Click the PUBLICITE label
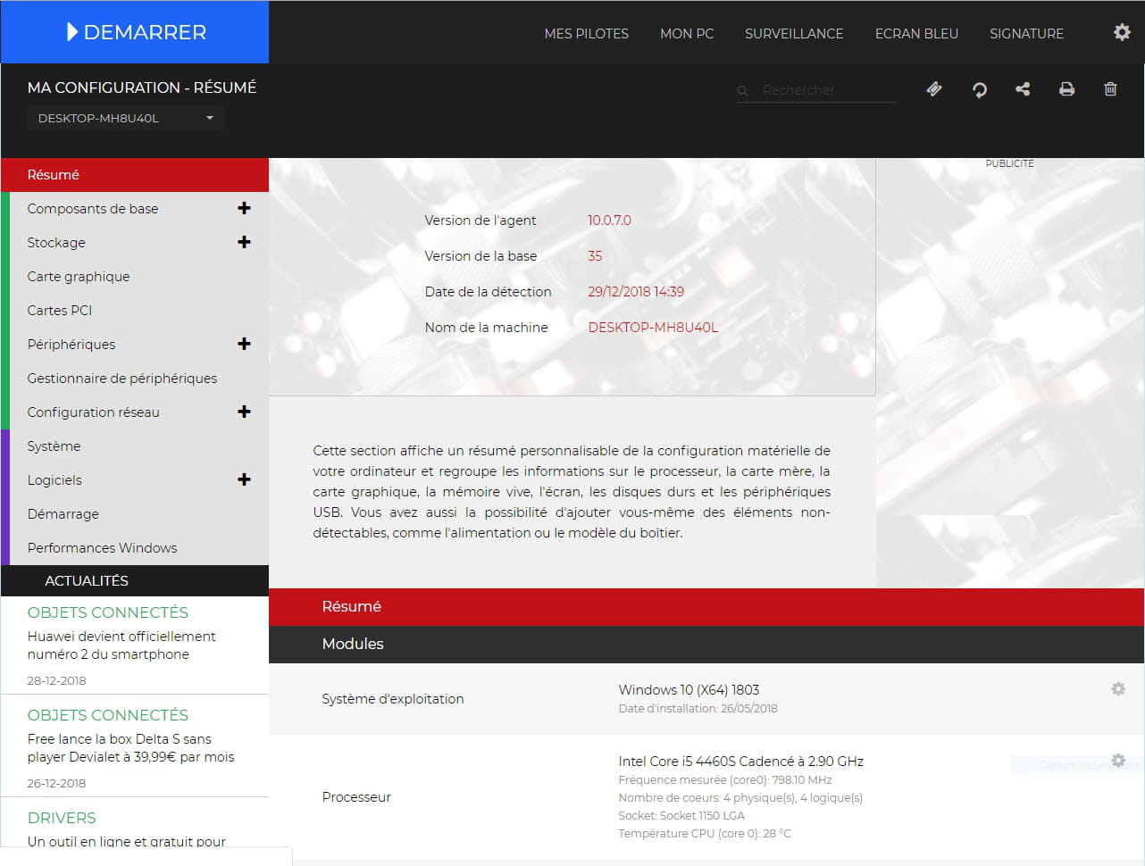 1009,163
